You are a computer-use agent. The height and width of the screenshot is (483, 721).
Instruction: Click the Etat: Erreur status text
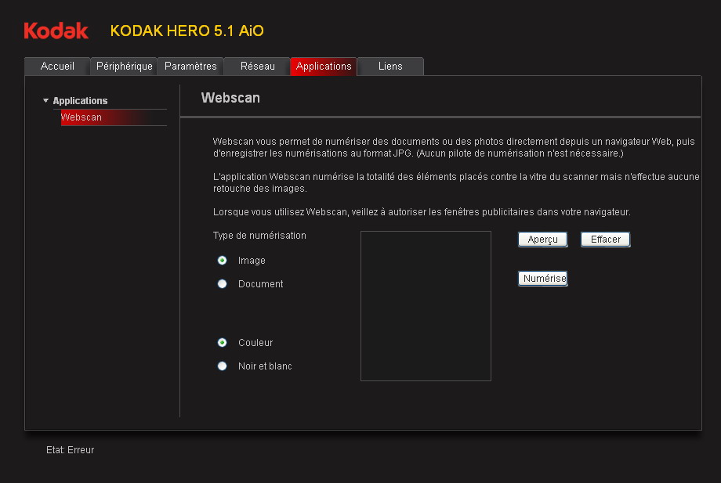(x=71, y=450)
